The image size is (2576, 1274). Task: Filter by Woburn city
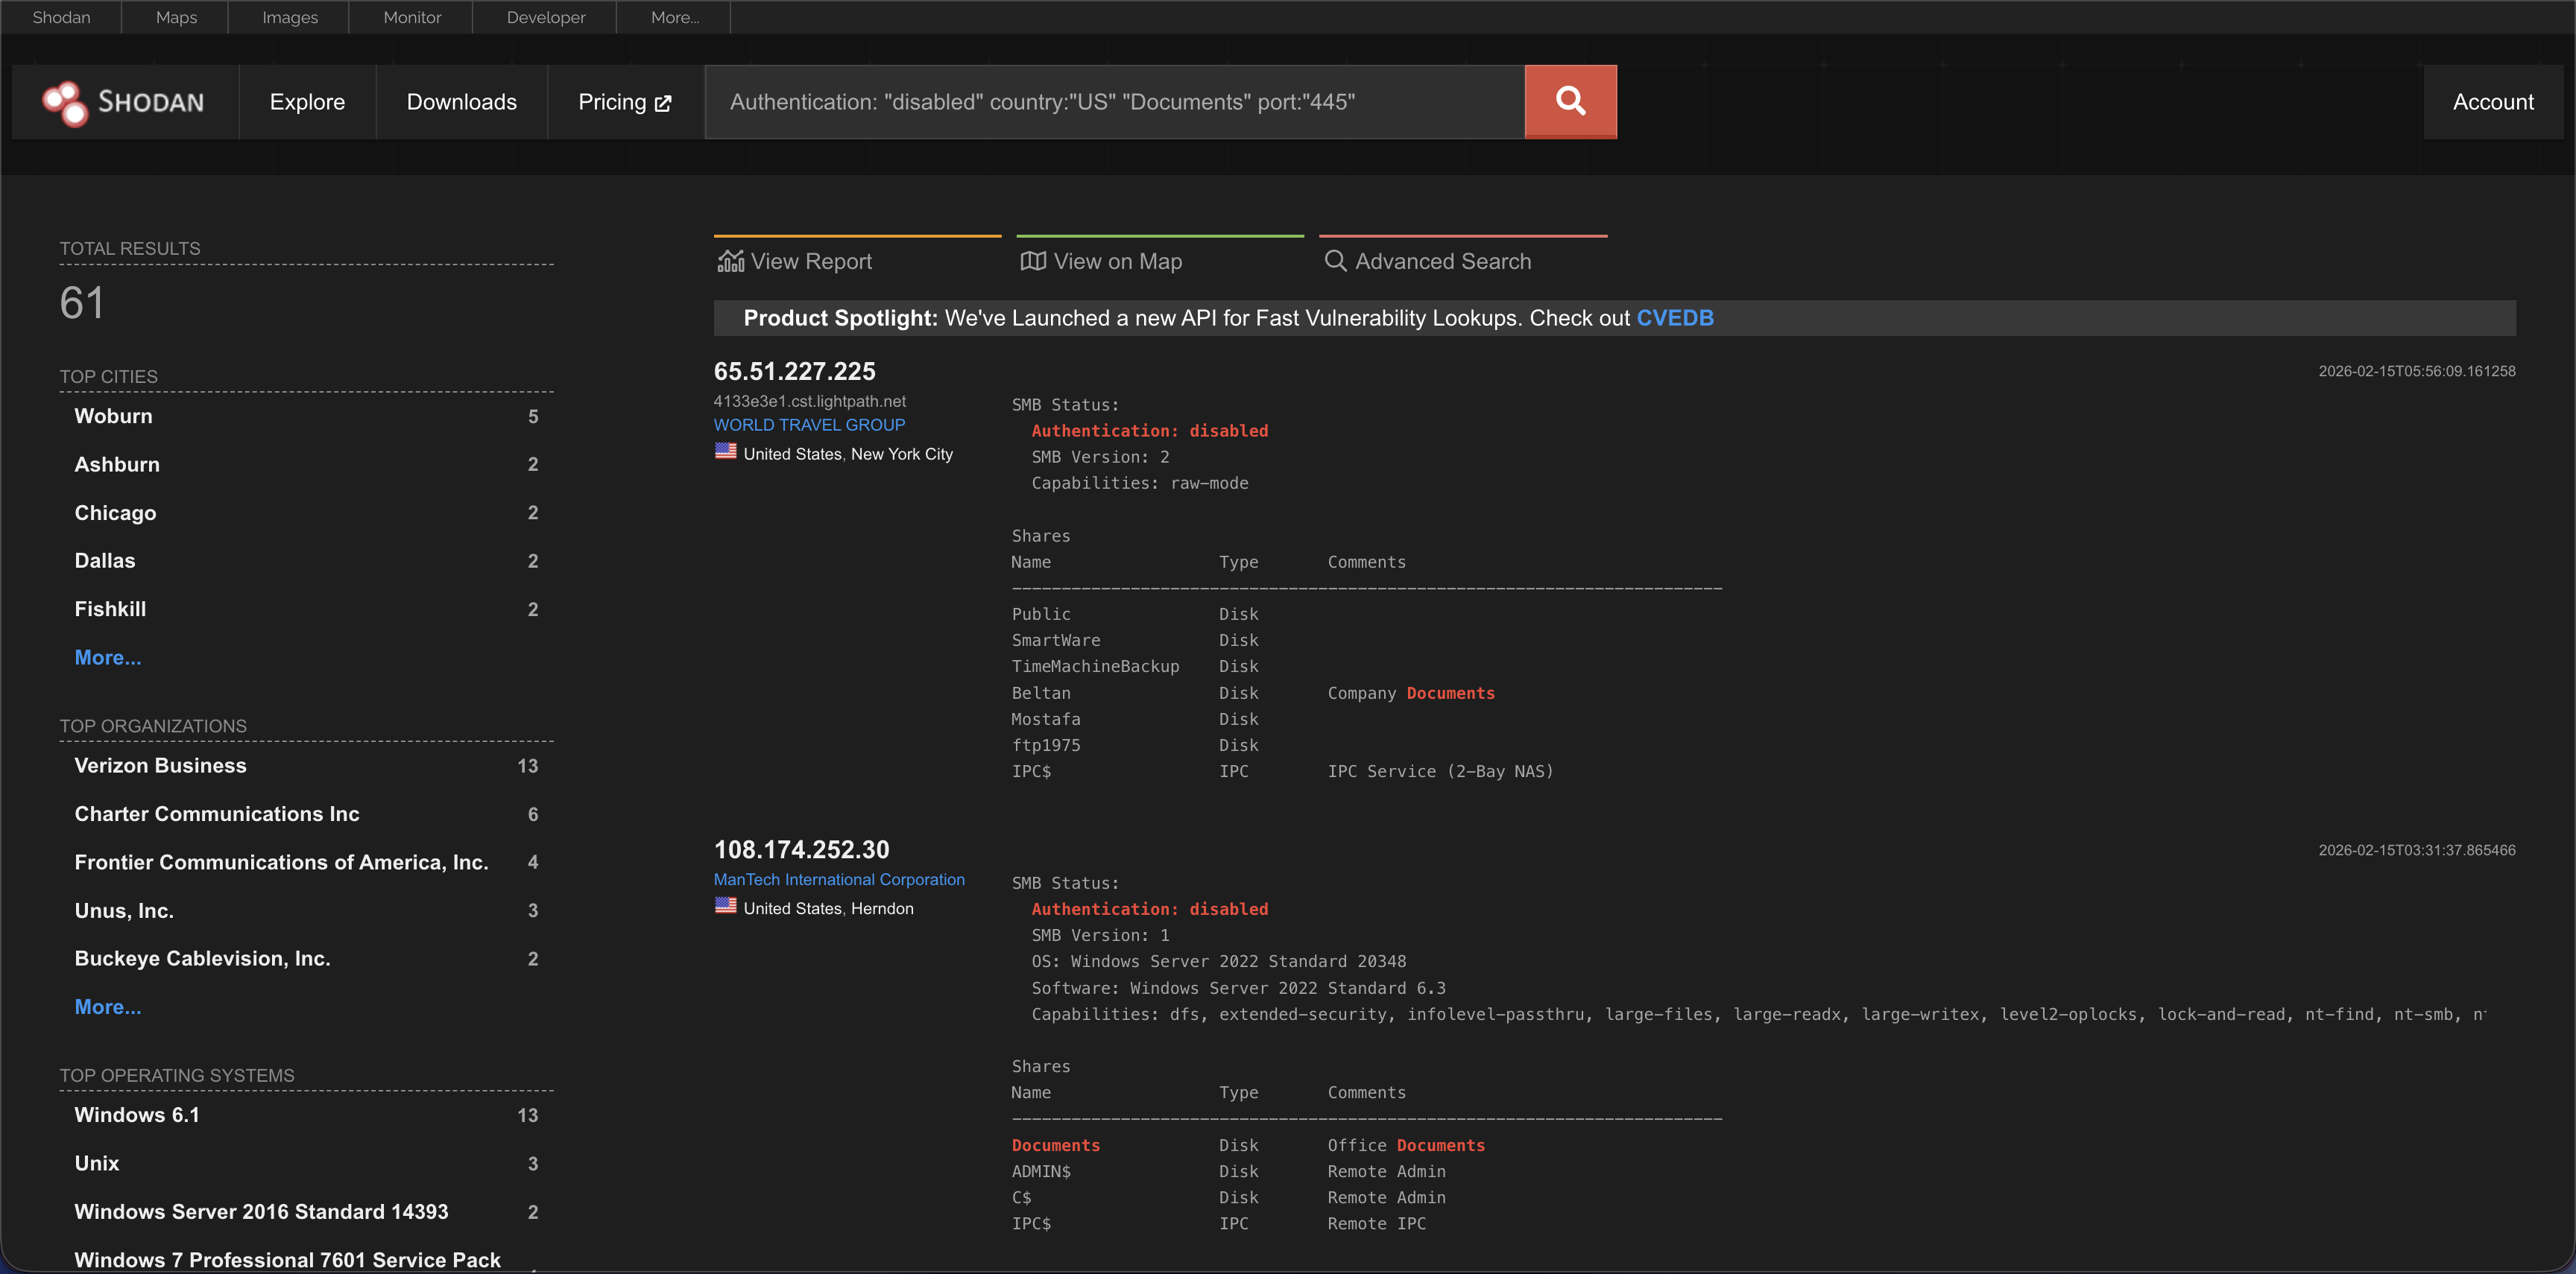[x=114, y=416]
